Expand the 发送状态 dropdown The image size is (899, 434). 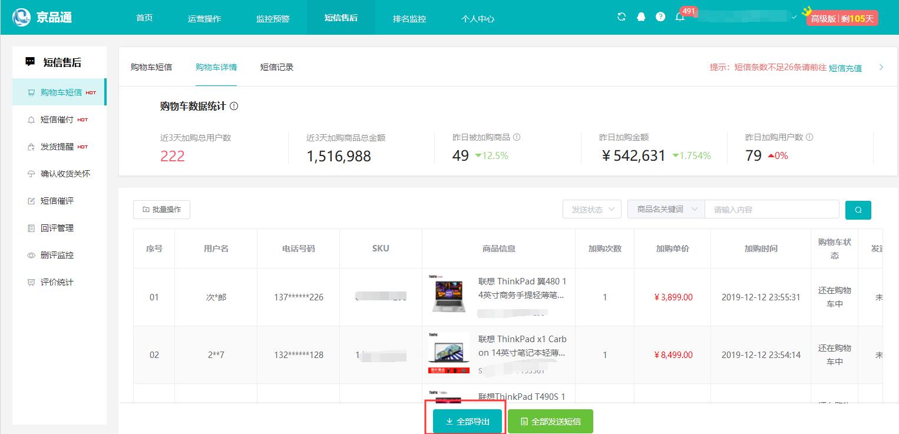[x=592, y=210]
